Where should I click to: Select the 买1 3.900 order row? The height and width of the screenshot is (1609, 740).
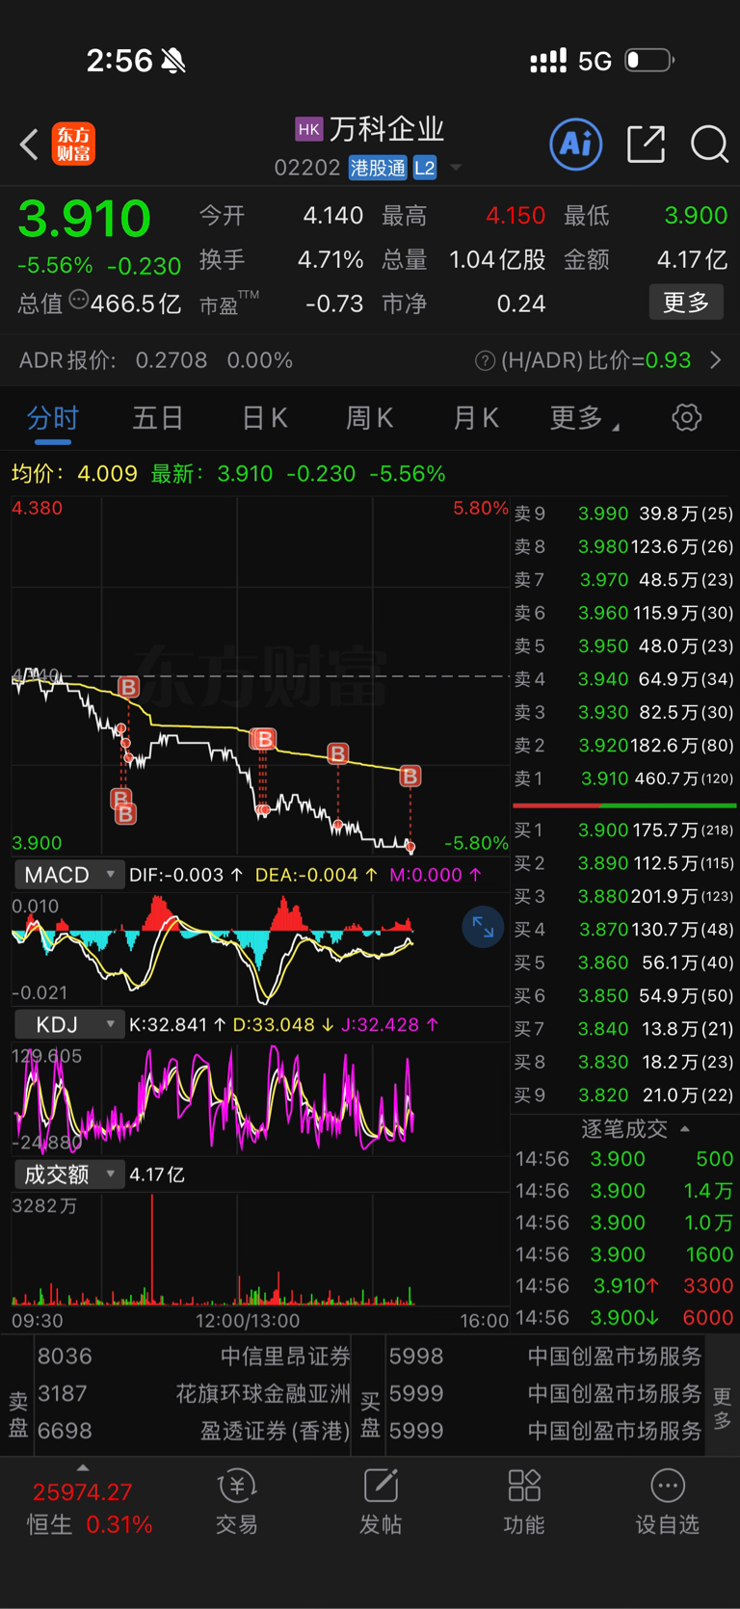624,831
